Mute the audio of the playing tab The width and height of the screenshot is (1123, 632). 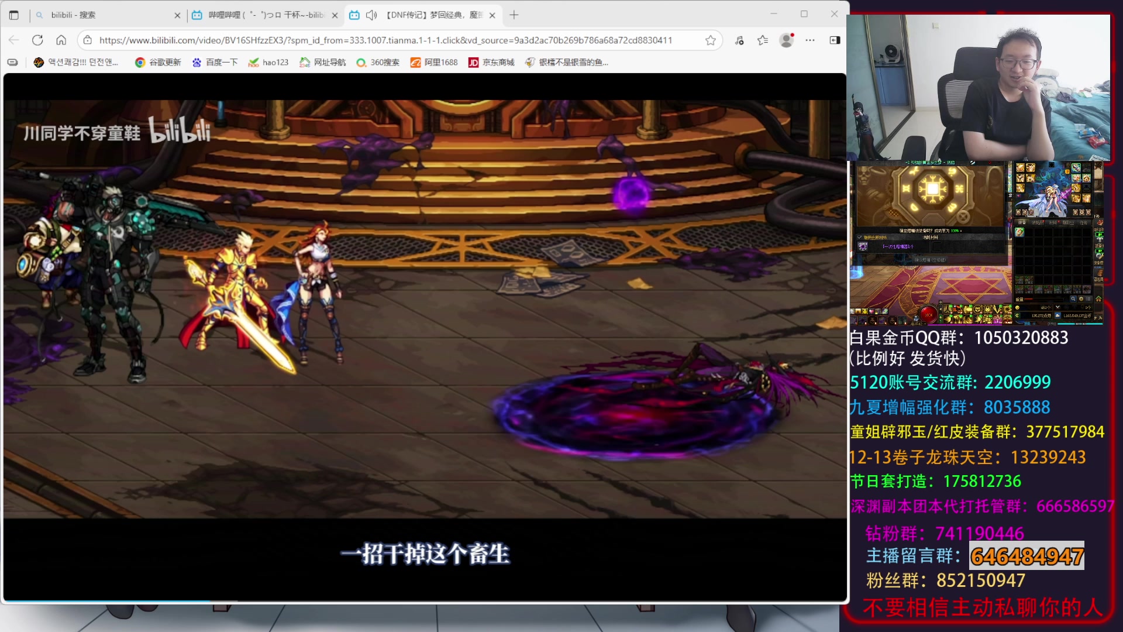pos(371,15)
